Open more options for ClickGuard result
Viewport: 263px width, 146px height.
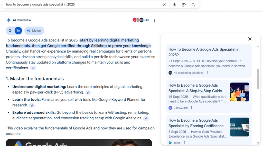click(191, 108)
